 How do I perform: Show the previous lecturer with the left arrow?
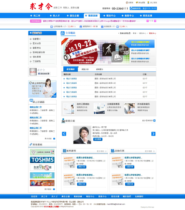pyautogui.click(x=64, y=134)
